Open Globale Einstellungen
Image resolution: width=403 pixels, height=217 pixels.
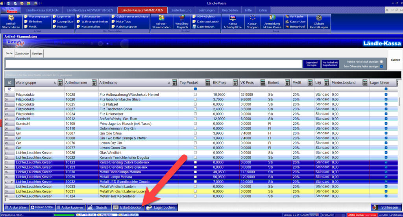click(x=319, y=22)
